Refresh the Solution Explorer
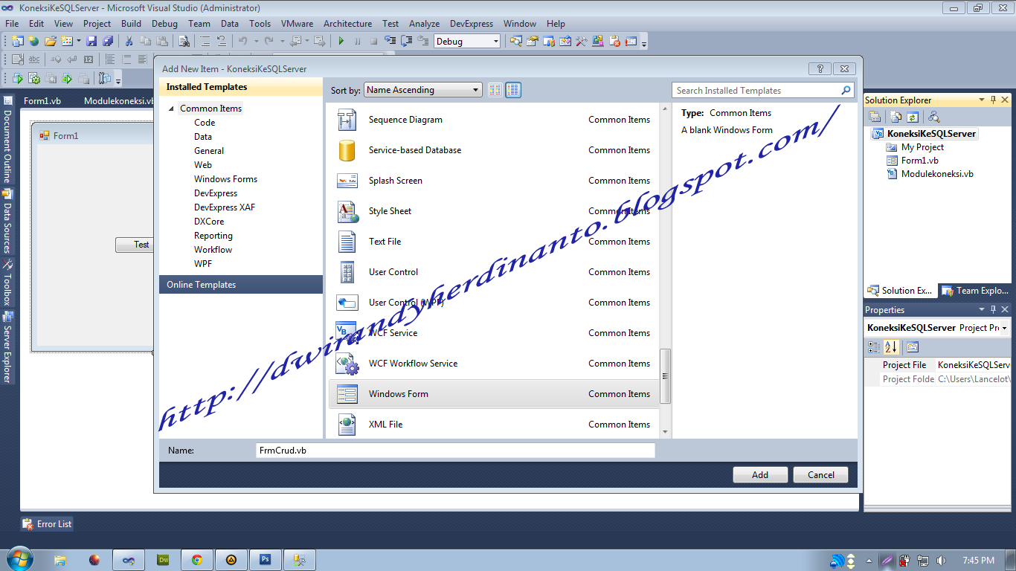 913,117
